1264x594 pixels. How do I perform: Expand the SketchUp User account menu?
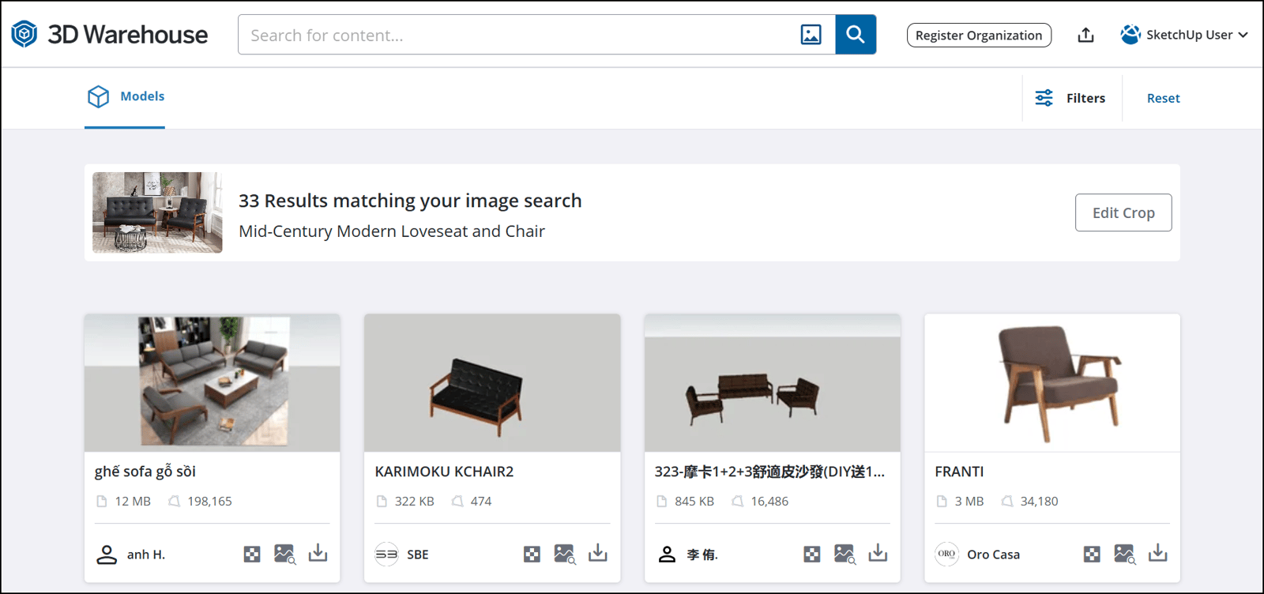(1184, 35)
